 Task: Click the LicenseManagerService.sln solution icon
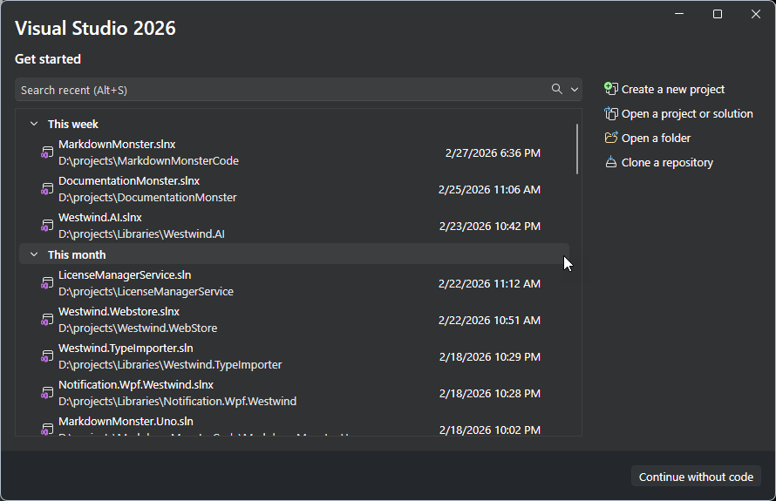tap(47, 283)
